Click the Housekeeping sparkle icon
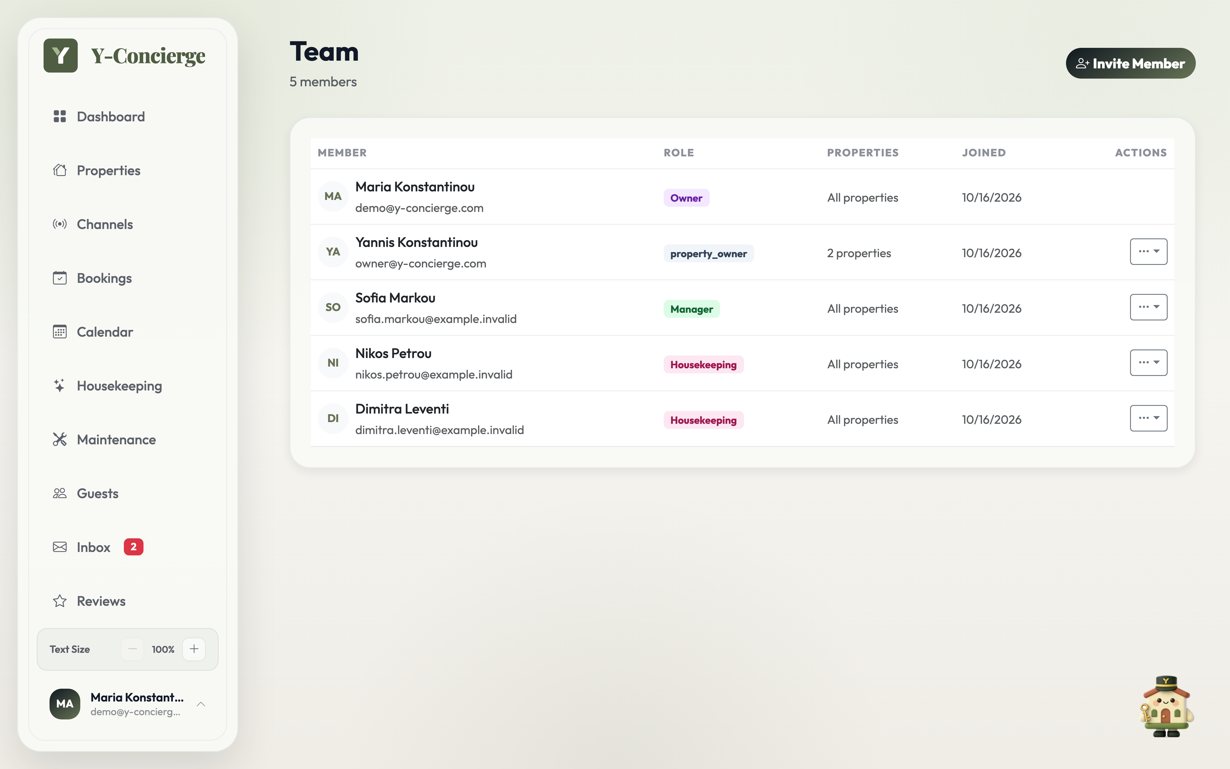1230x769 pixels. pos(60,386)
